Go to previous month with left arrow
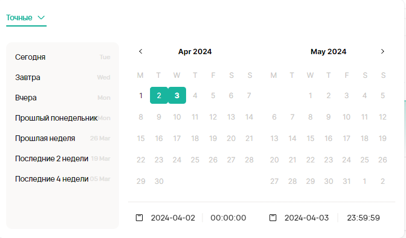 click(x=140, y=51)
